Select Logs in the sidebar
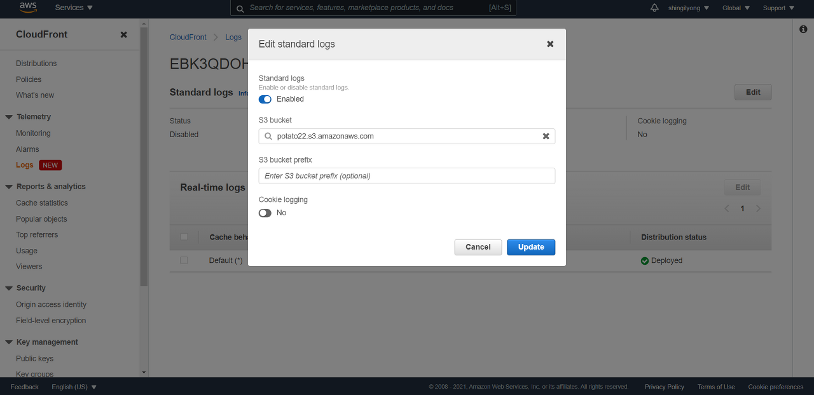The width and height of the screenshot is (814, 395). [25, 165]
